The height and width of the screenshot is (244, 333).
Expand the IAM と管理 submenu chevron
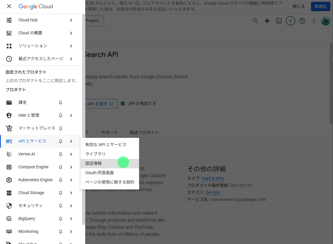pyautogui.click(x=71, y=115)
